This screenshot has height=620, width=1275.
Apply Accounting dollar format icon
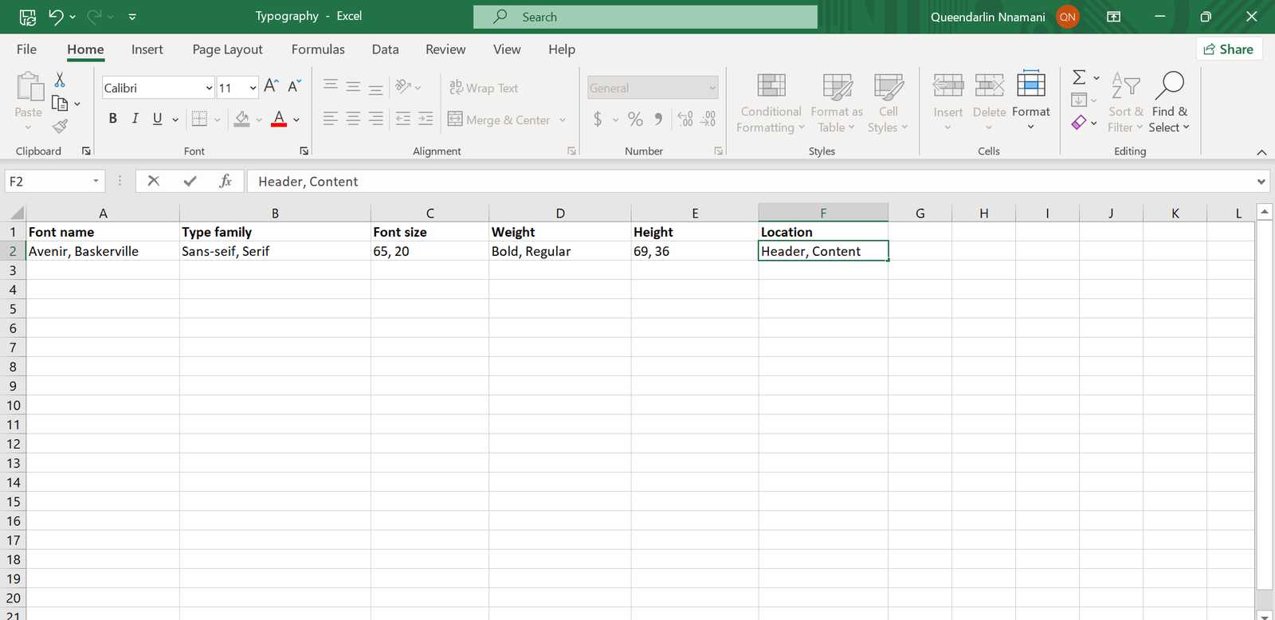coord(598,120)
